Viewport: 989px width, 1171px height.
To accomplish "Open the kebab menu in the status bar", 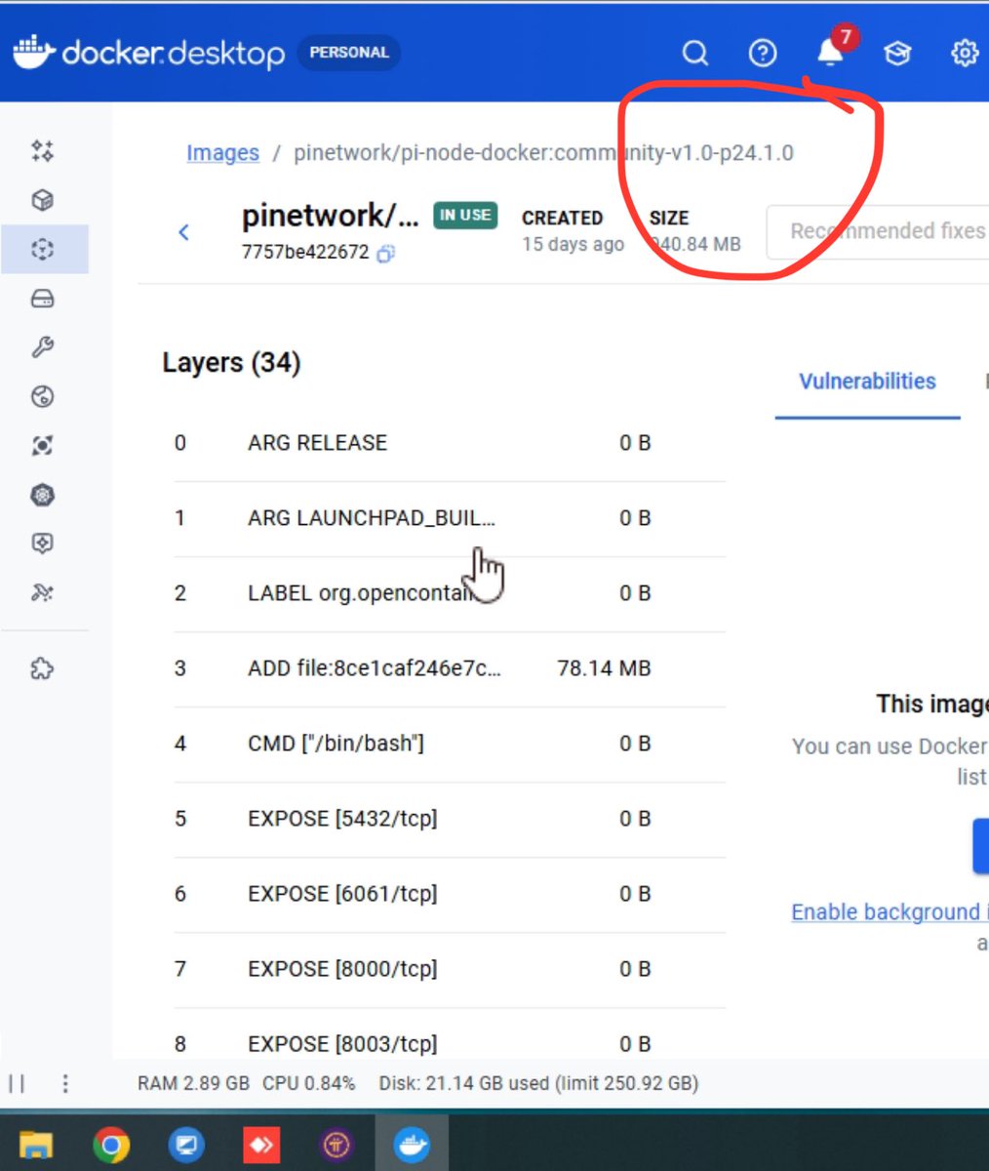I will coord(65,1083).
